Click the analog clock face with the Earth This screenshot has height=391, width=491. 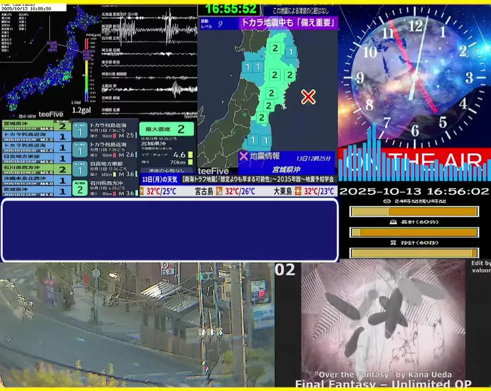click(415, 78)
